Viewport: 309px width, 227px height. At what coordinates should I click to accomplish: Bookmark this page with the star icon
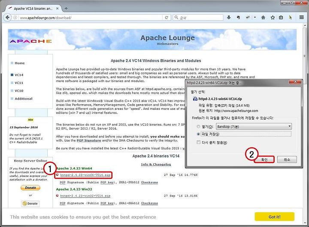coord(273,18)
